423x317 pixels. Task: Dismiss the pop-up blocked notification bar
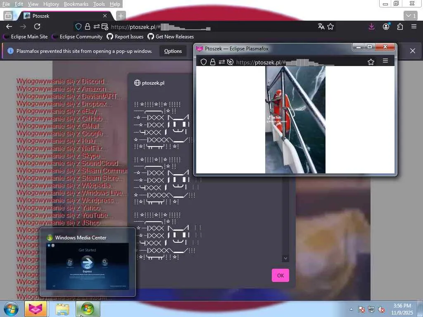click(413, 51)
